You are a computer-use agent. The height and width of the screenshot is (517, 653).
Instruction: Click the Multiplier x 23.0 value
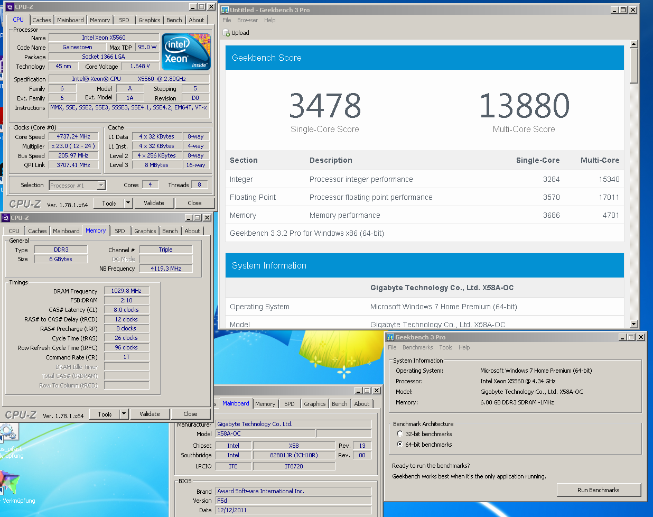click(x=73, y=146)
